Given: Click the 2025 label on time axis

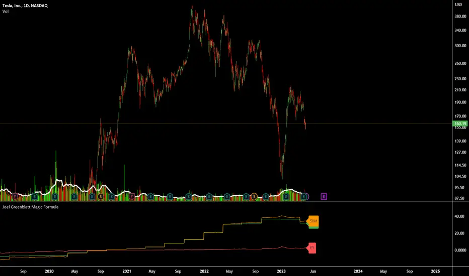Looking at the screenshot, I should pos(435,271).
